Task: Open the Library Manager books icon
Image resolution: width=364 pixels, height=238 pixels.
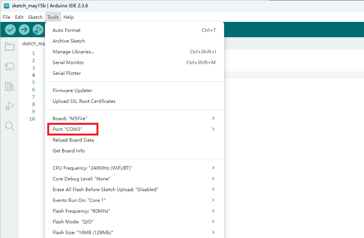Action: tap(10, 86)
